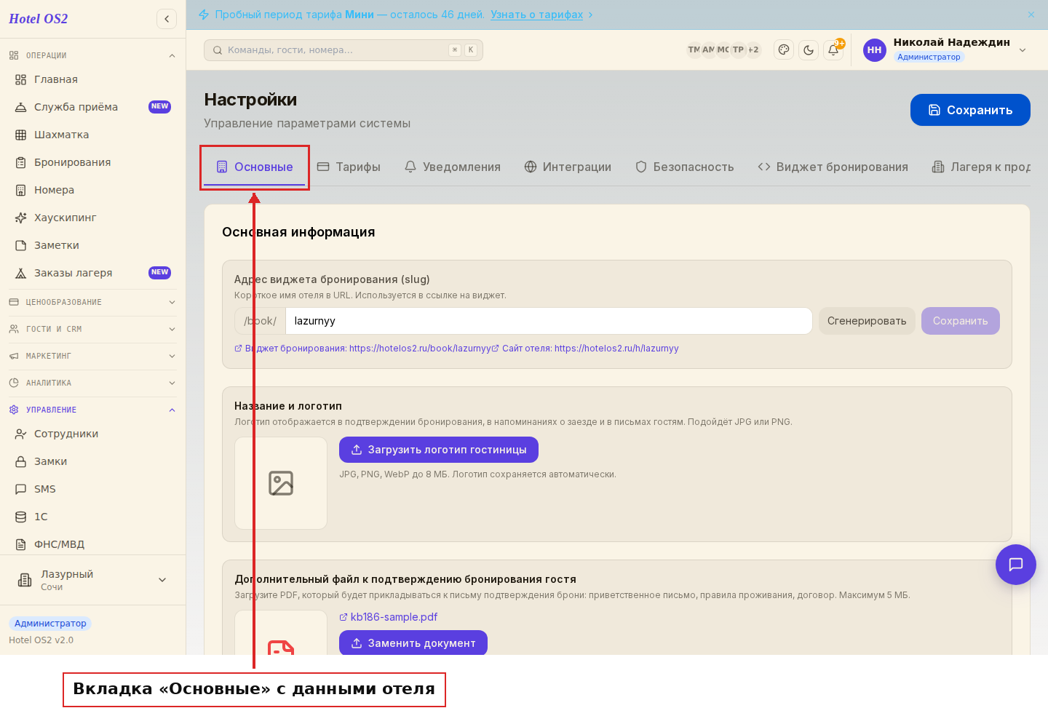This screenshot has height=724, width=1048.
Task: Dismiss the trial period banner
Action: click(1031, 15)
